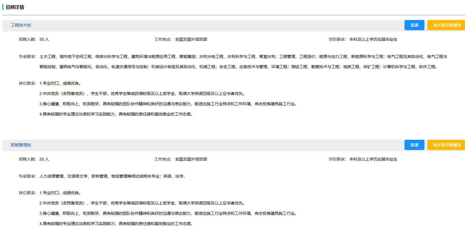Click the 20 人 recruitment count text
Image resolution: width=465 pixels, height=229 pixels.
tap(44, 159)
